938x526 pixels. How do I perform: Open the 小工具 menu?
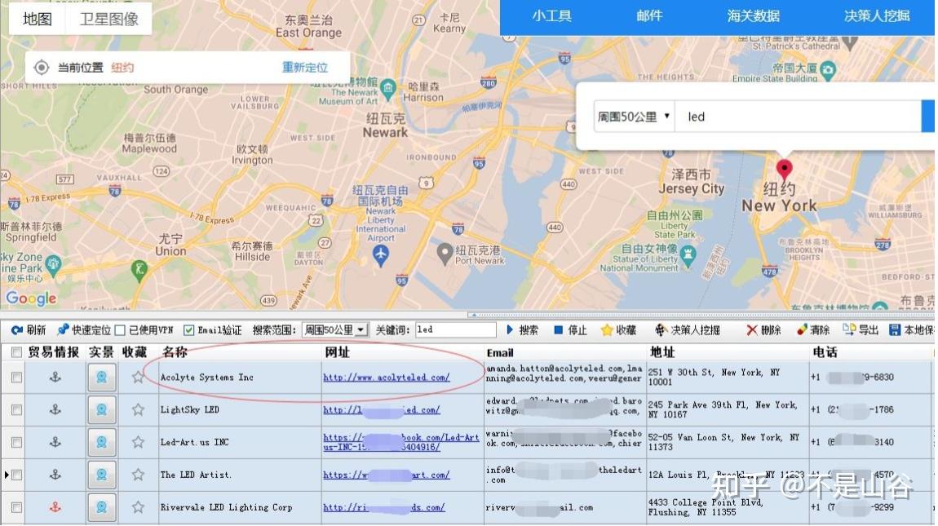552,16
